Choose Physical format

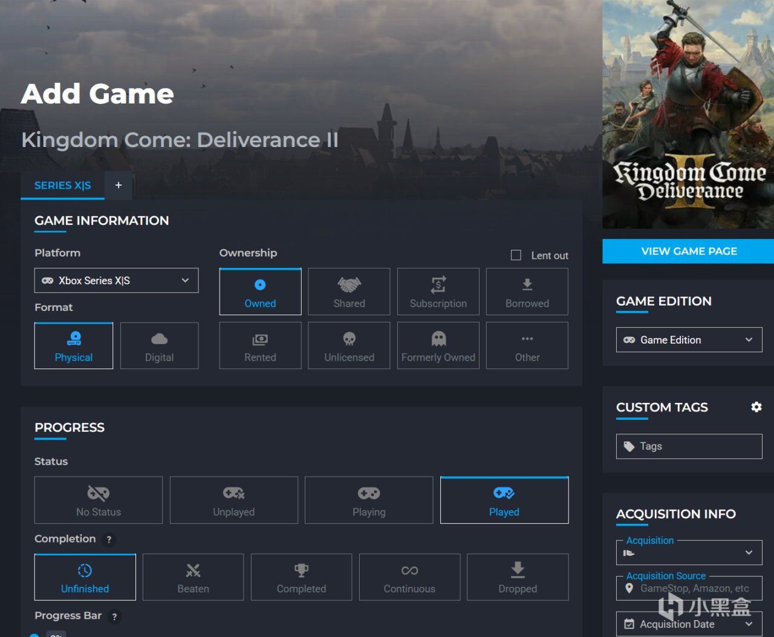74,345
